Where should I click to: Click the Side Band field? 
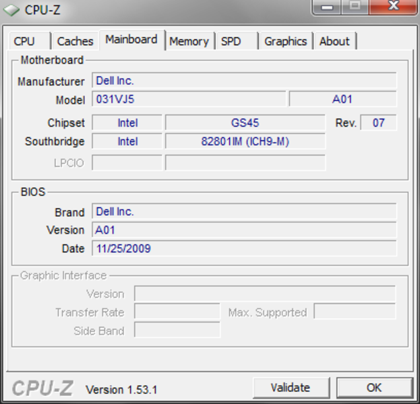[x=177, y=330]
